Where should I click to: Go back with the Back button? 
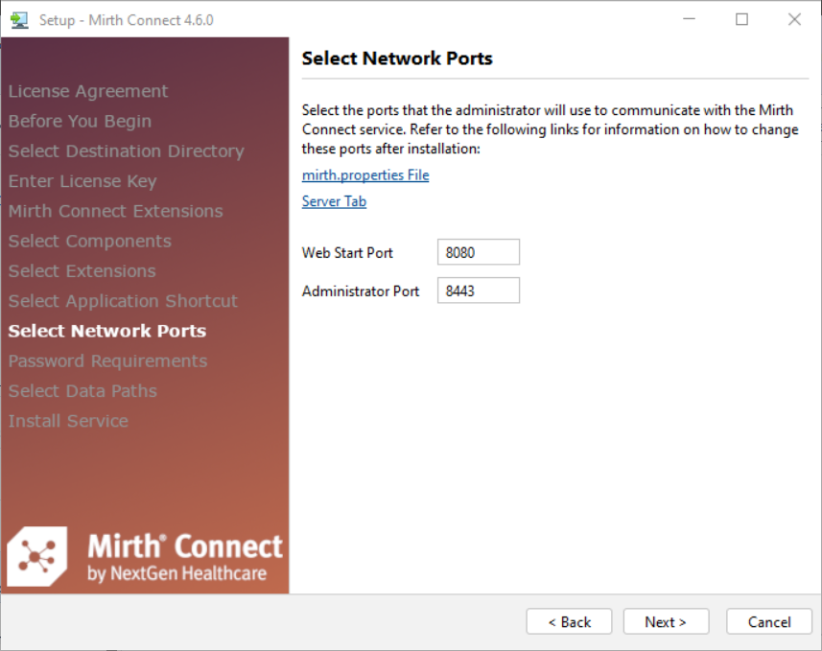point(570,622)
